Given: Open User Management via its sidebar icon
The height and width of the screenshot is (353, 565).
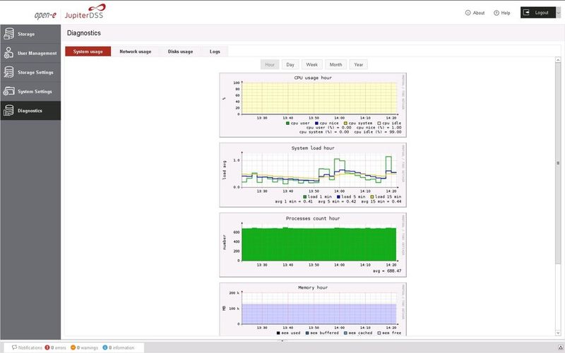Looking at the screenshot, I should click(x=8, y=53).
